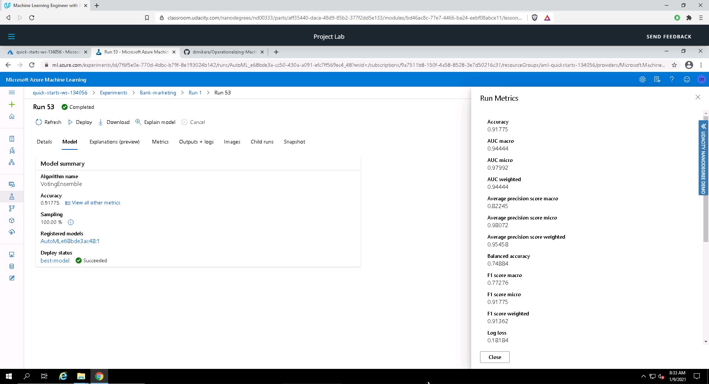
Task: Open the Project Lab hamburger menu
Action: click(11, 37)
